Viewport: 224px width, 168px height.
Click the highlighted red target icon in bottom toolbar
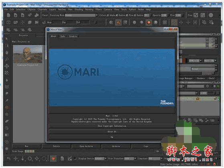pos(53,158)
